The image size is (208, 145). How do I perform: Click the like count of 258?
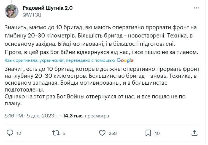point(113,133)
